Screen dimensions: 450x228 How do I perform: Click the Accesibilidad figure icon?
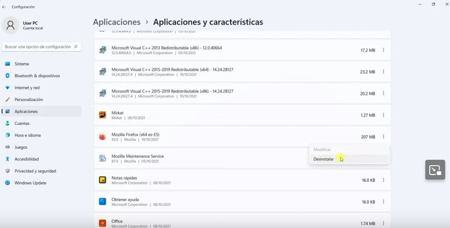tap(8, 159)
